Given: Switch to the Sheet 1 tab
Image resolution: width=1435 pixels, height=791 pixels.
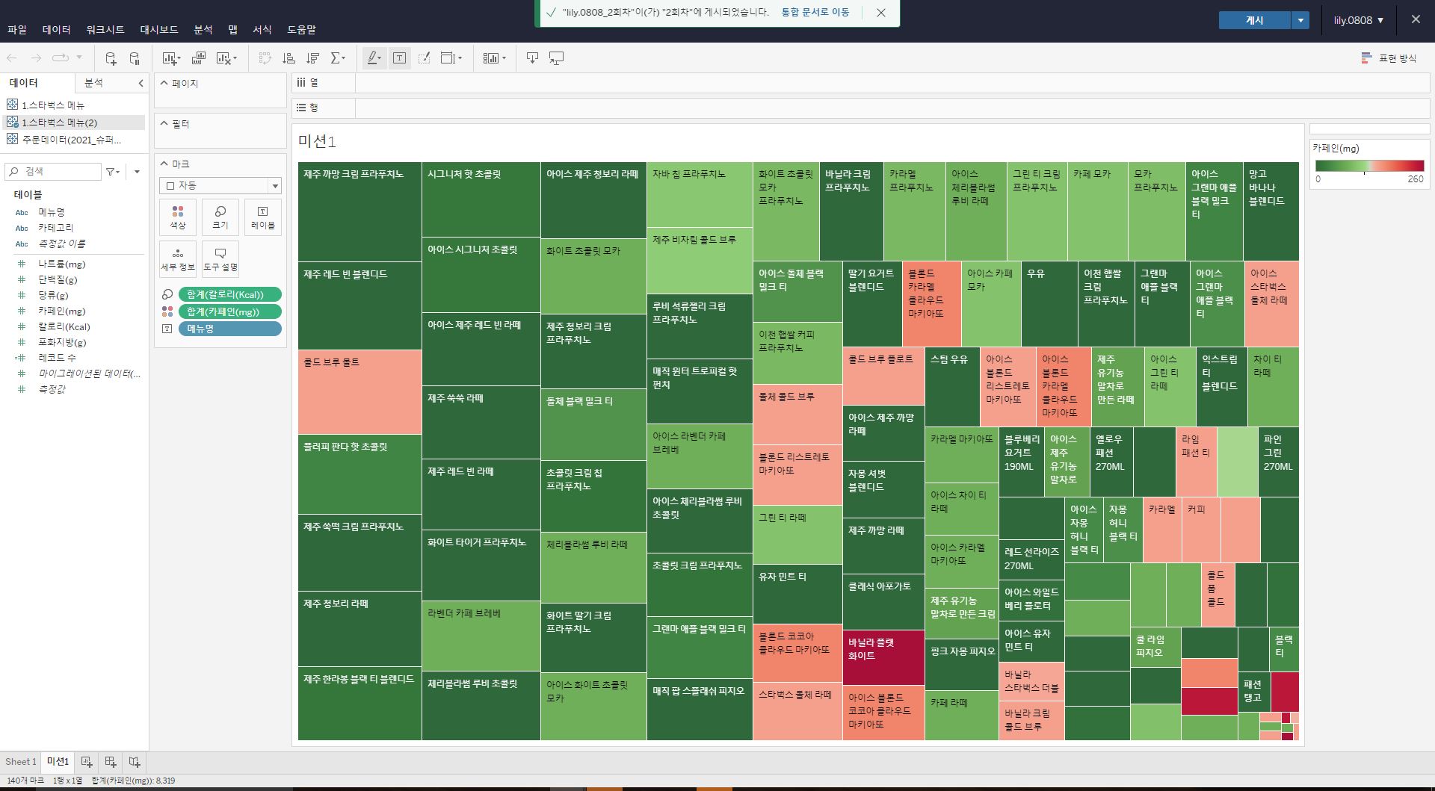Looking at the screenshot, I should pos(20,762).
